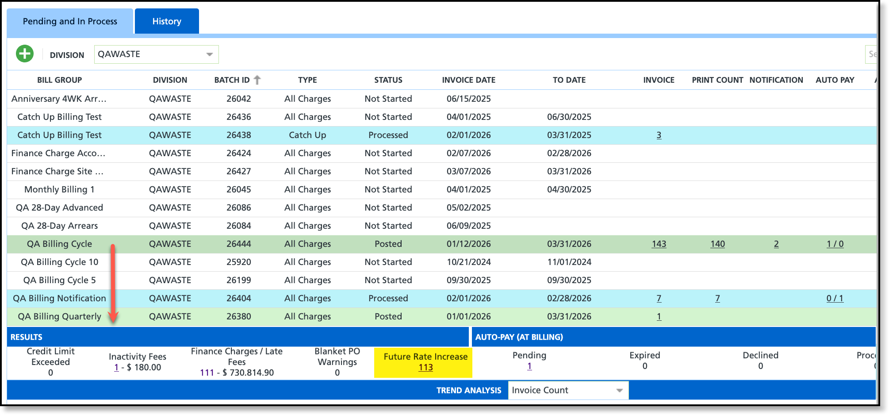The image size is (889, 415).
Task: Click the green add batch plus icon
Action: click(x=25, y=54)
